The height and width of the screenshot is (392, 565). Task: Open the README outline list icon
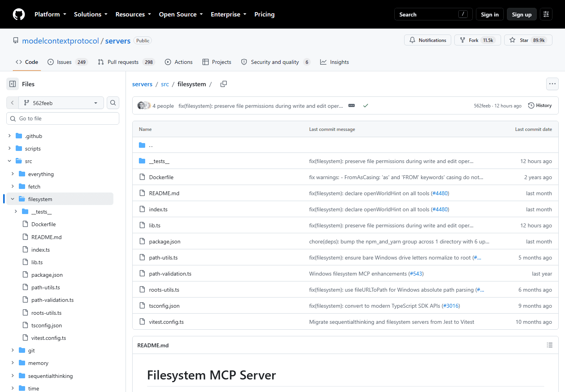550,345
